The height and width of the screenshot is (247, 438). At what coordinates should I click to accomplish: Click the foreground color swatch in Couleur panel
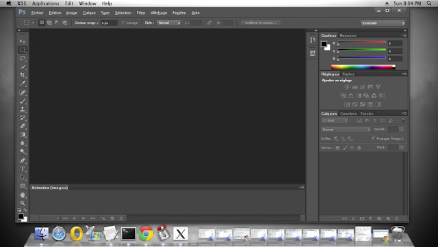[x=324, y=44]
